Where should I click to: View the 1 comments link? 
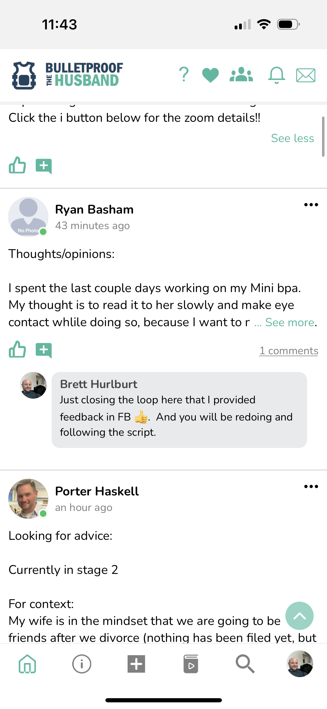(x=288, y=351)
